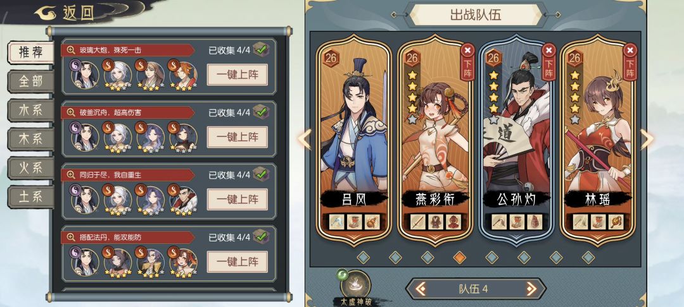Image resolution: width=684 pixels, height=307 pixels.
Task: Remove 林瑶 with the 下阵 button
Action: (630, 62)
